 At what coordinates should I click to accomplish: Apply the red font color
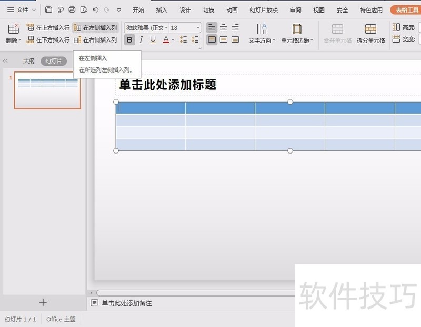[x=166, y=40]
